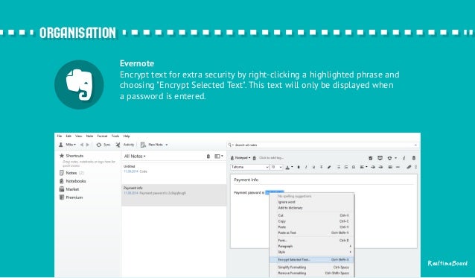Toggle underline formatting in editor toolbar

coord(313,167)
